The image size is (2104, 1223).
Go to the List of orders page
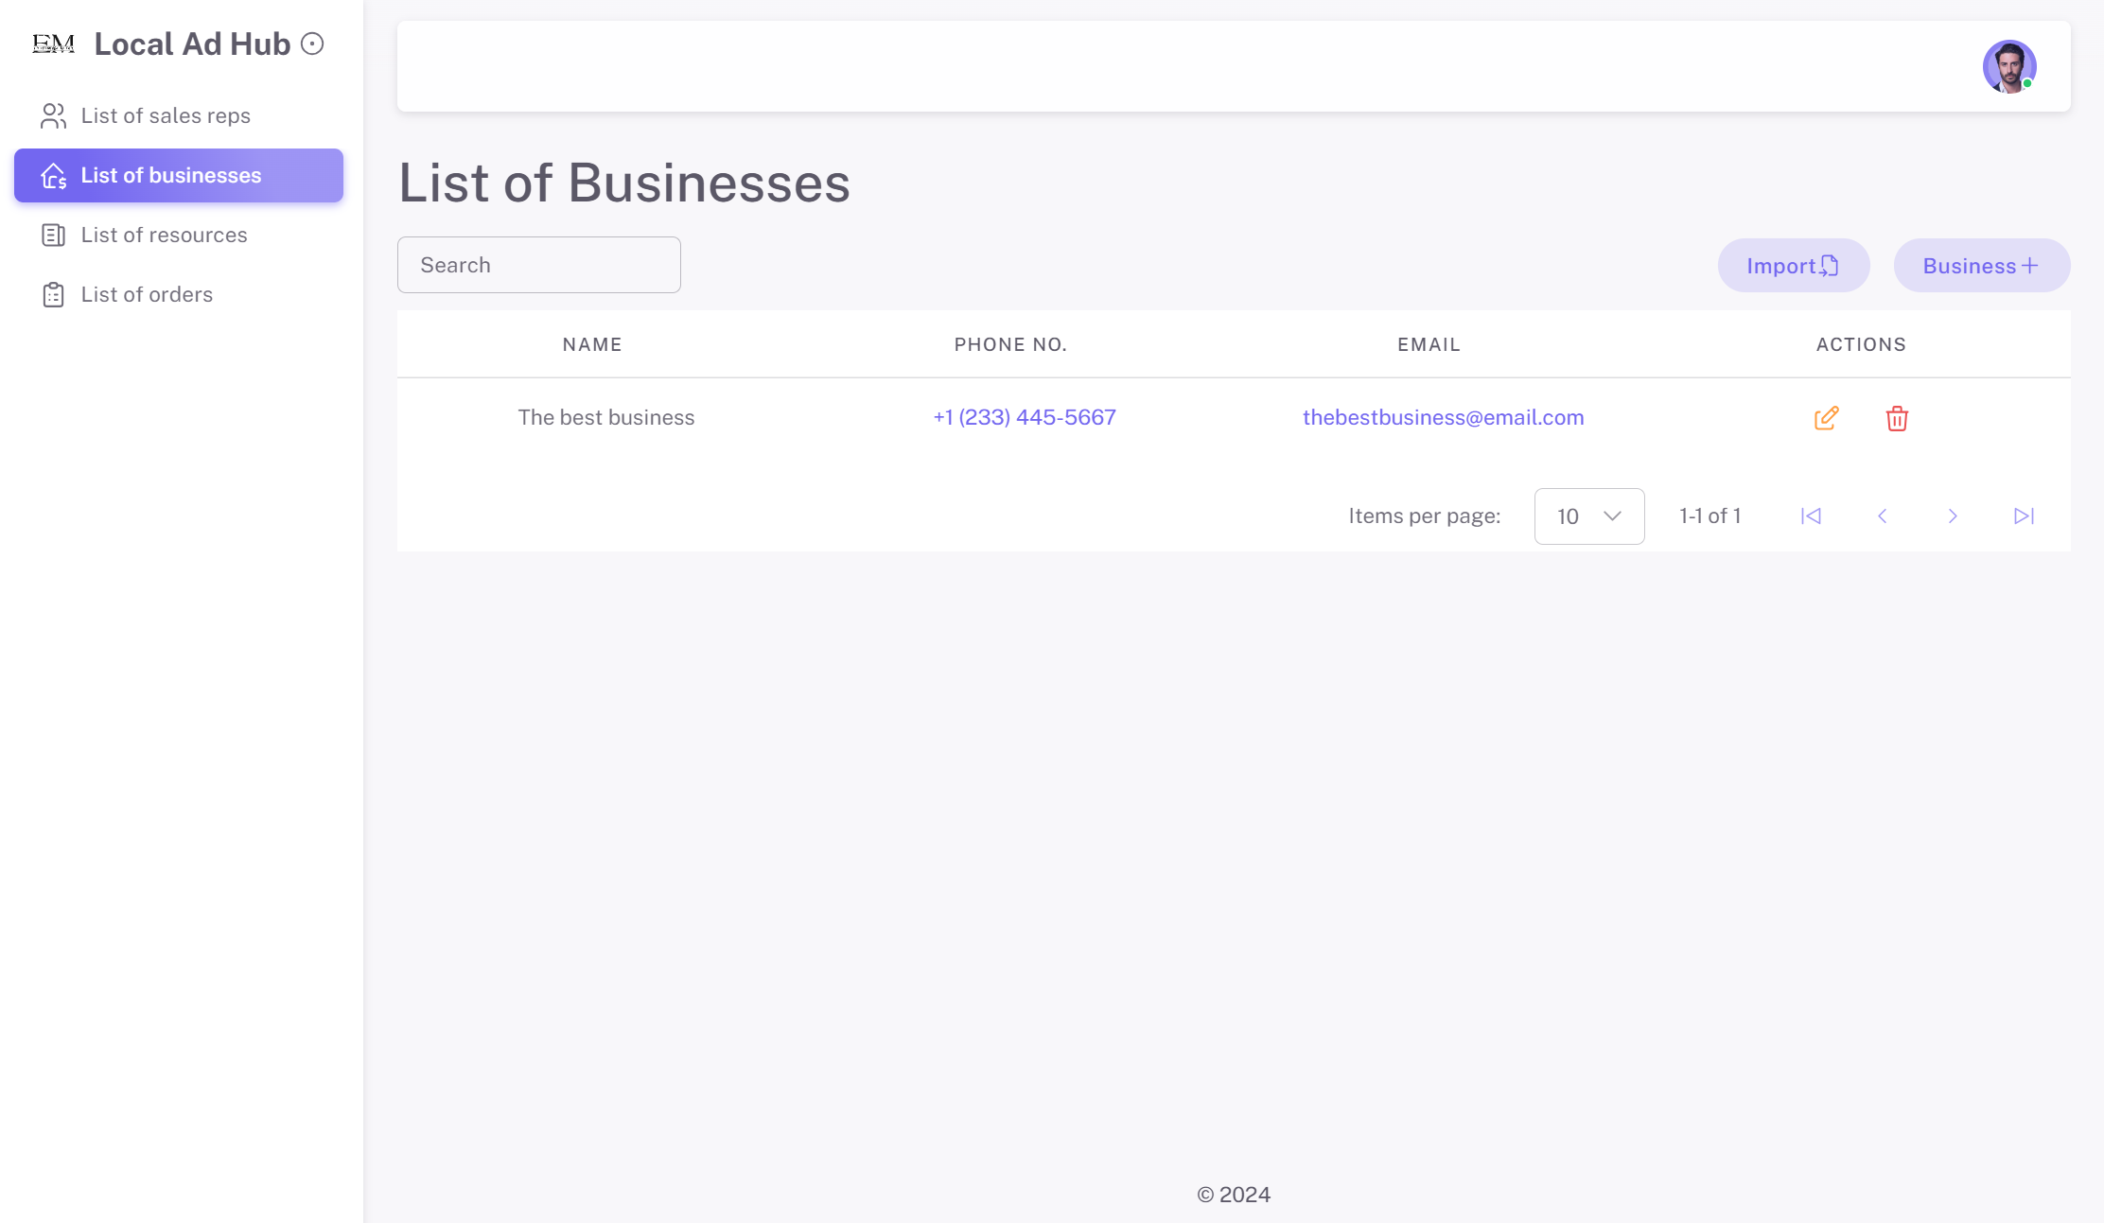(179, 294)
